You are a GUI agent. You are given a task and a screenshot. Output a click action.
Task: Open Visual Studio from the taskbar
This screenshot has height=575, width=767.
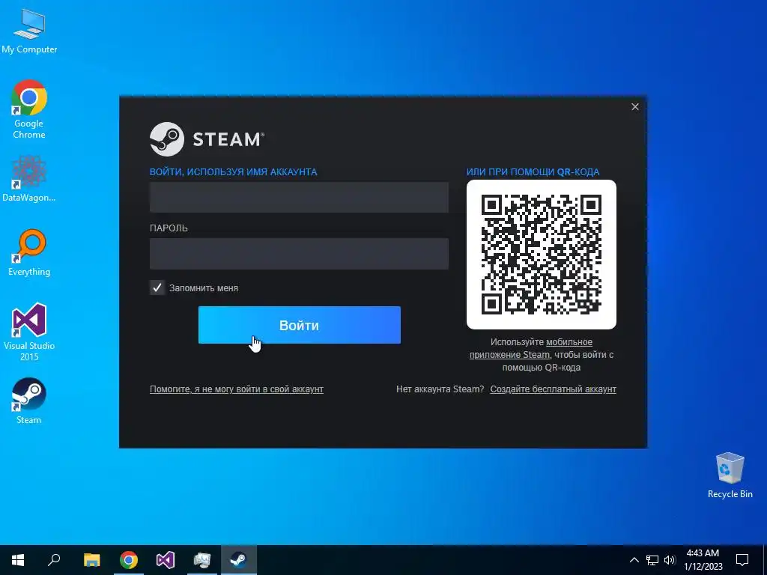click(x=166, y=560)
